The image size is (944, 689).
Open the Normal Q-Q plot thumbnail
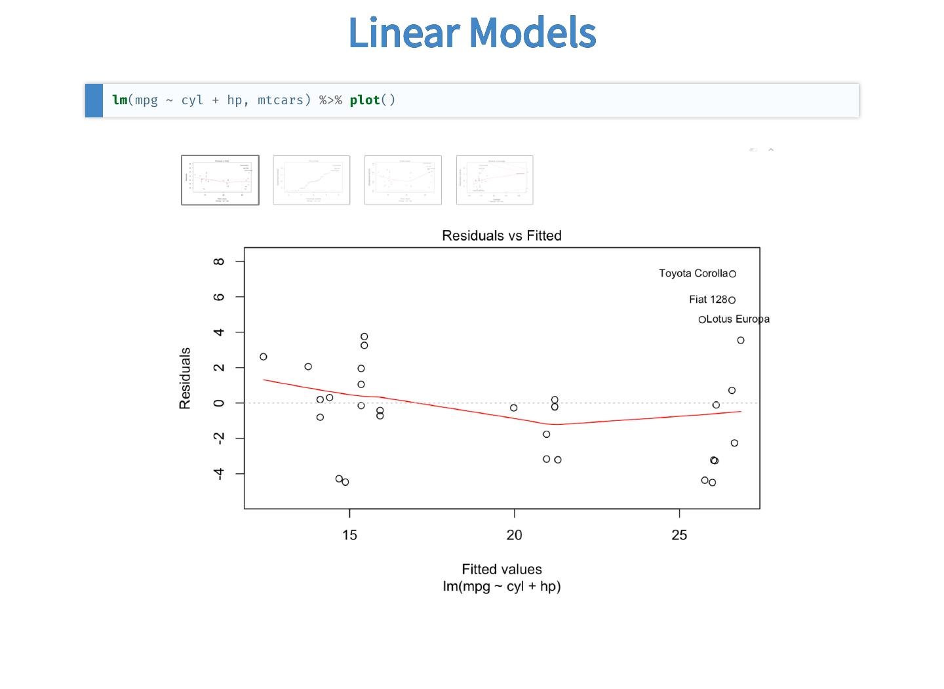pyautogui.click(x=311, y=180)
